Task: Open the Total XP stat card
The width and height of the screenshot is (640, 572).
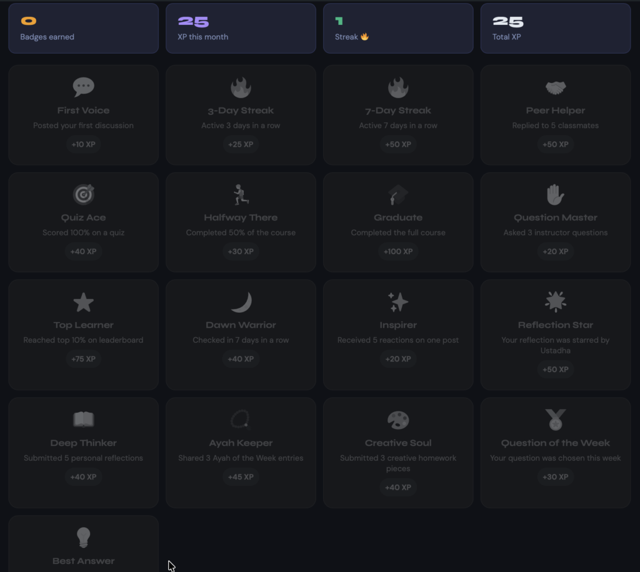Action: coord(556,28)
